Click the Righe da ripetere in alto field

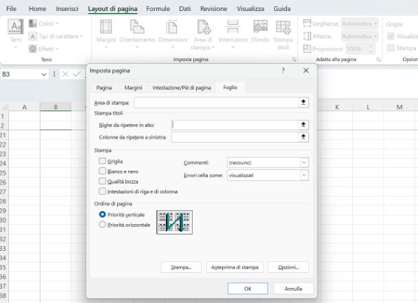[234, 125]
